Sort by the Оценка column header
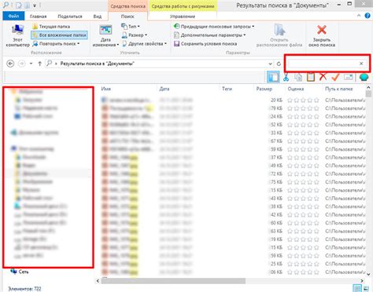The image size is (373, 292). (x=296, y=89)
